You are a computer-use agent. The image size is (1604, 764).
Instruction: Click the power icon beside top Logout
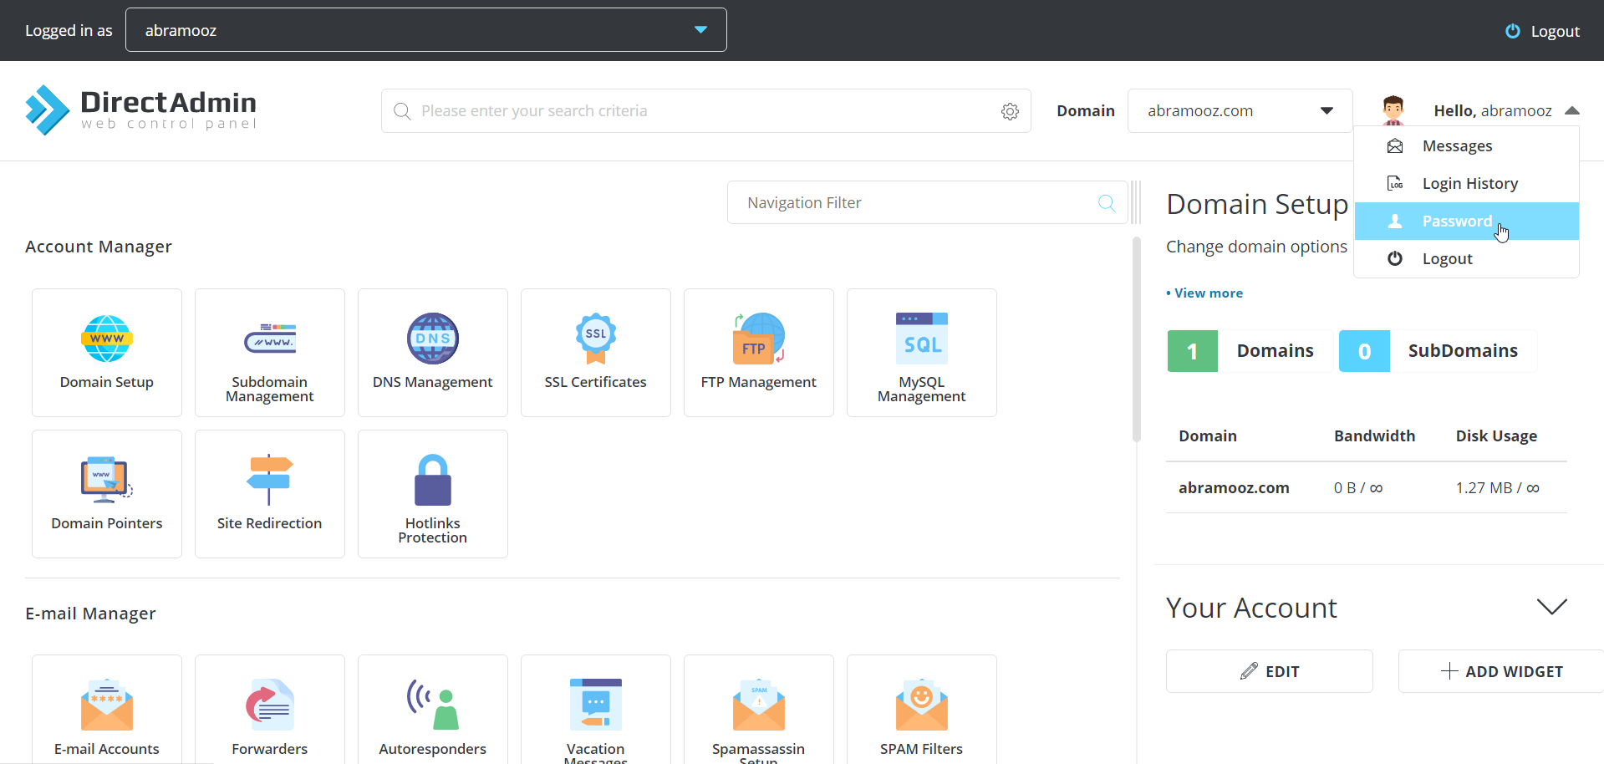click(1513, 31)
